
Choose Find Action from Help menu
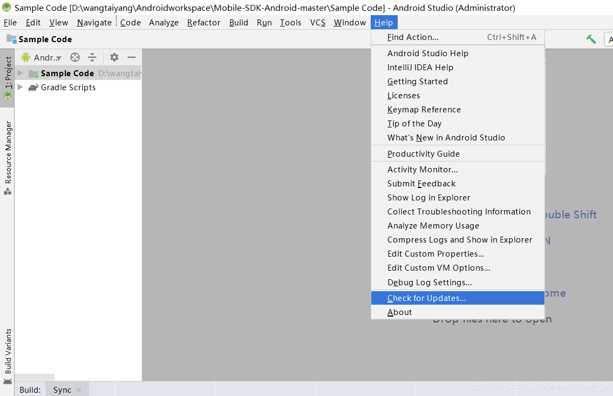458,37
